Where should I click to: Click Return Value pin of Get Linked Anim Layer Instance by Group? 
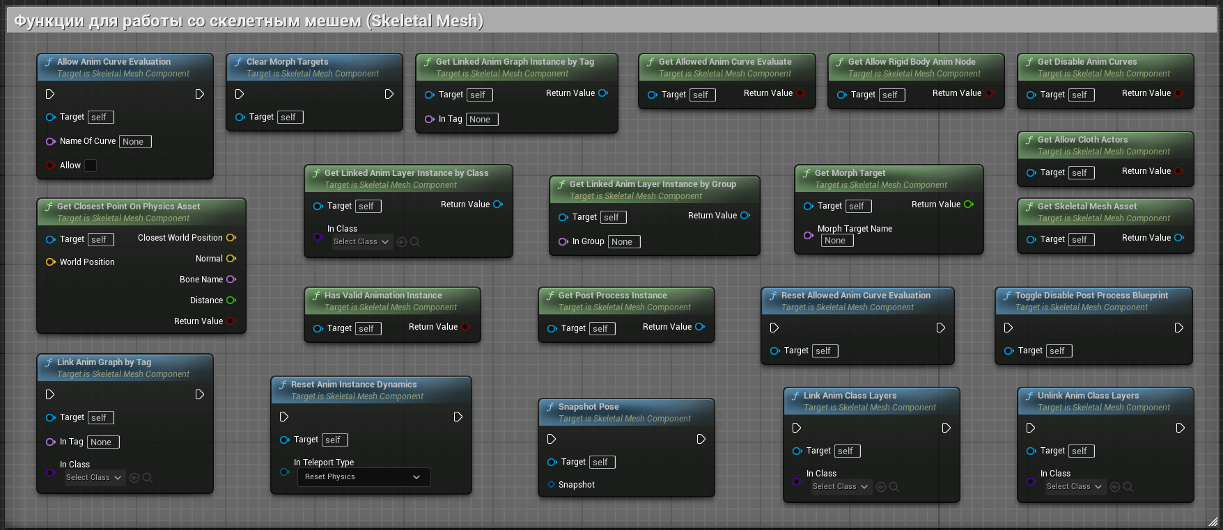745,216
